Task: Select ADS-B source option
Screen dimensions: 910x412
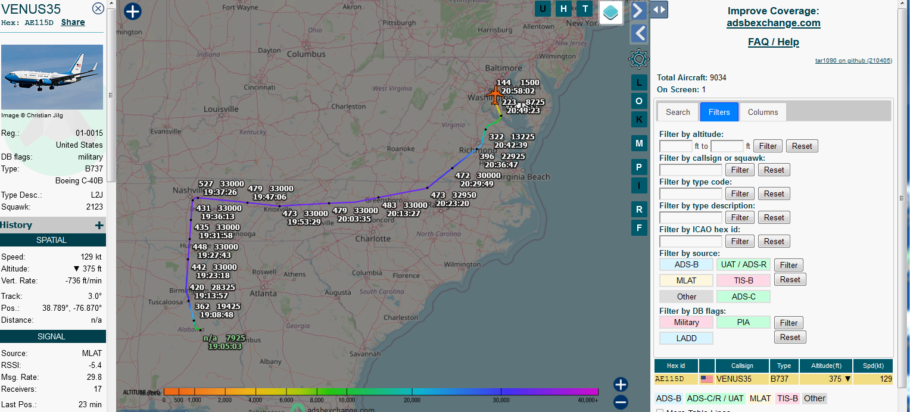Action: point(686,264)
